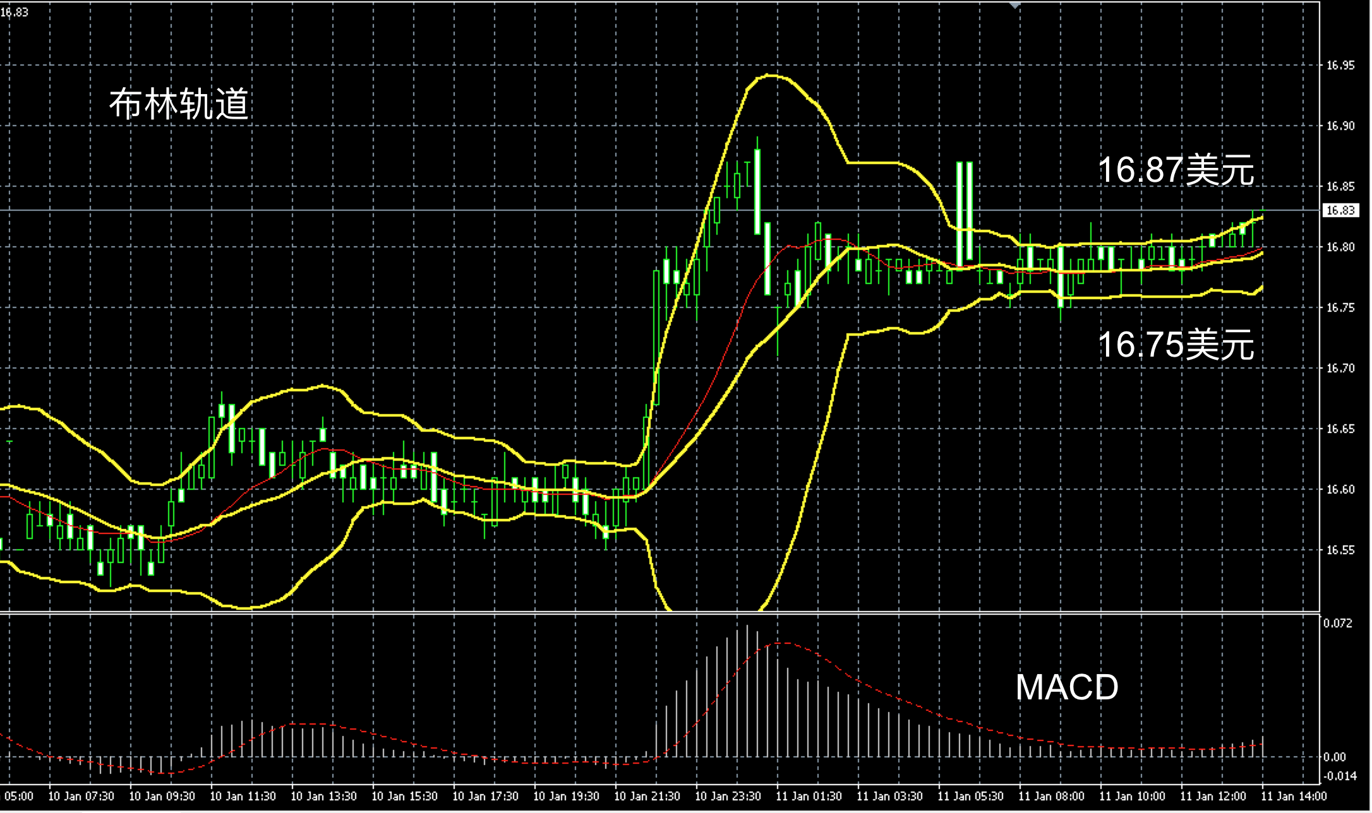Image resolution: width=1372 pixels, height=813 pixels.
Task: Click the 0.00 MACD zero level label
Action: point(1334,757)
